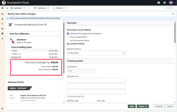
Task: Click the collapse panel arrows icon
Action: [x=173, y=14]
